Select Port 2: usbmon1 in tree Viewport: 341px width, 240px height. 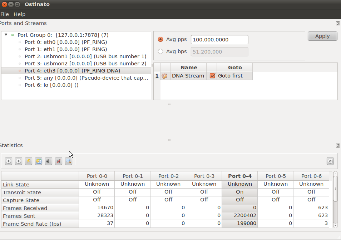85,56
